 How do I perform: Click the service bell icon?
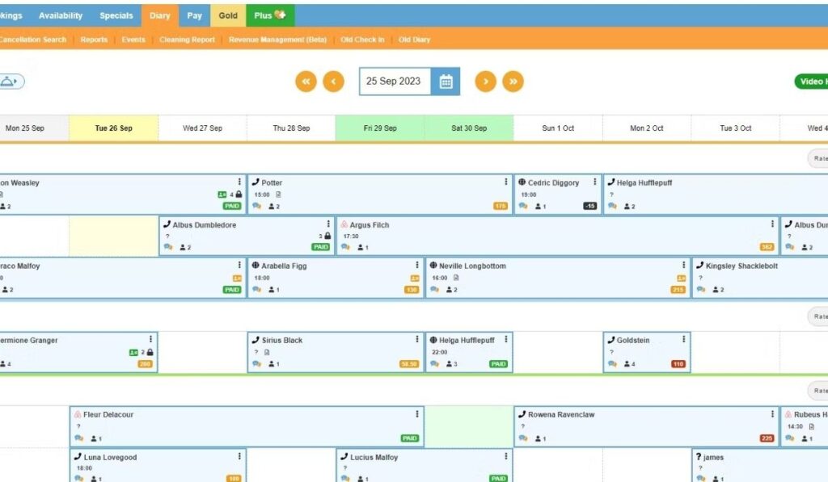pyautogui.click(x=10, y=82)
